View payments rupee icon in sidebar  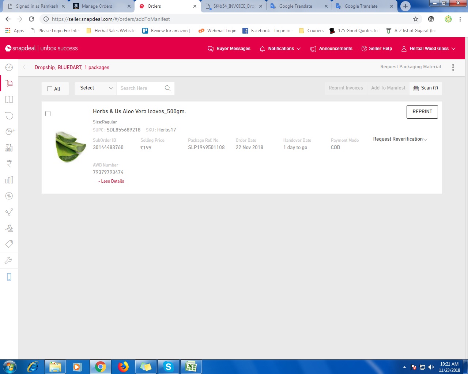tap(9, 164)
